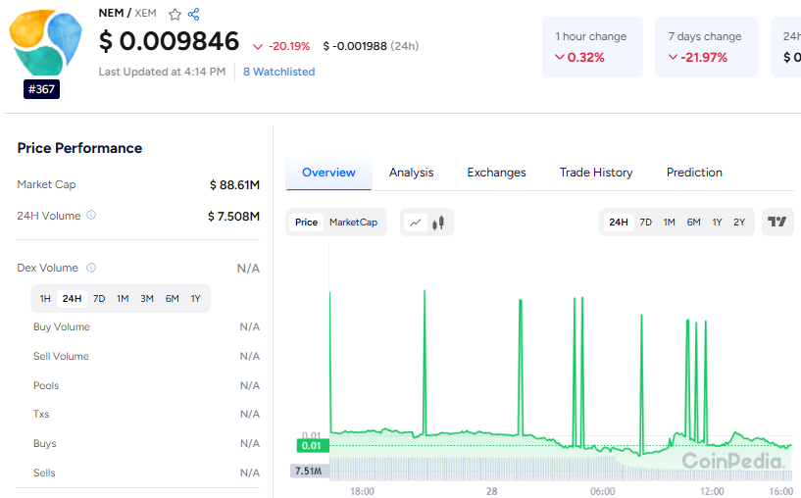Click the $ -0.001988 (24h) change text
This screenshot has height=498, width=801.
tap(371, 46)
